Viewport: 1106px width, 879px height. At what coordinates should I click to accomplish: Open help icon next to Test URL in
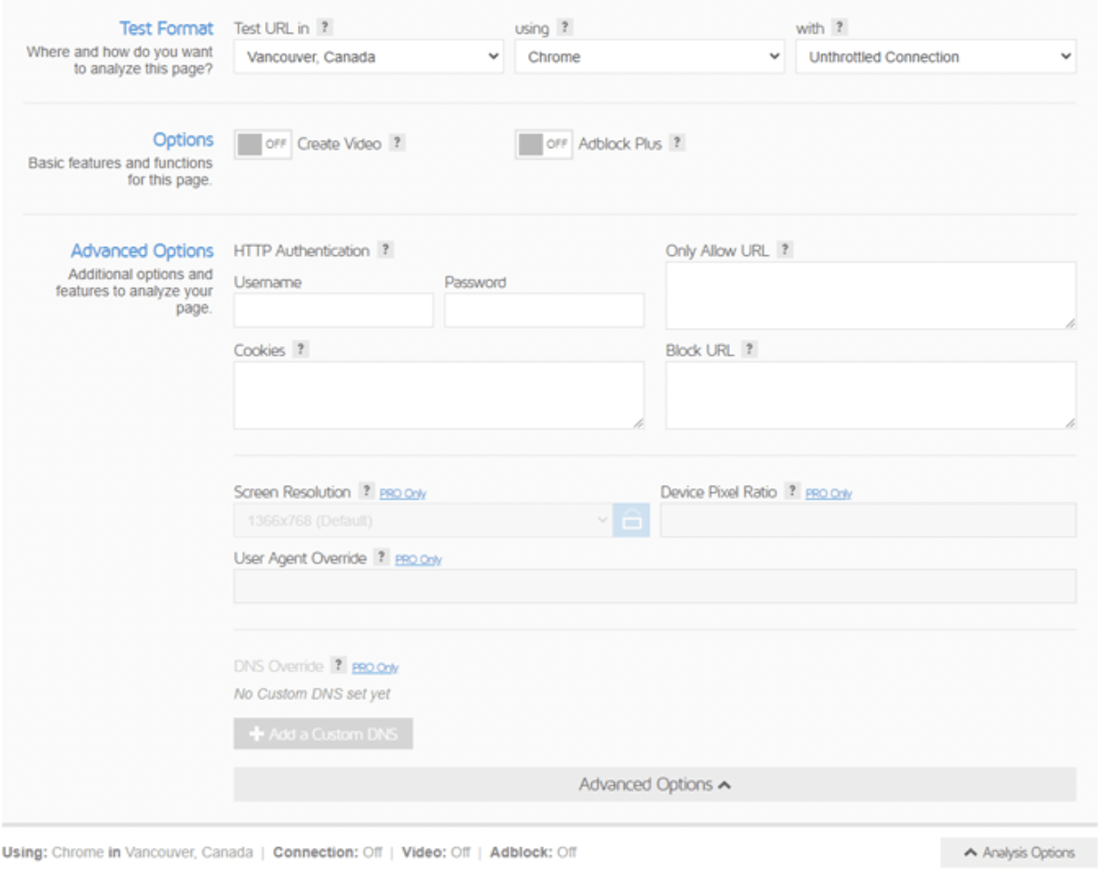coord(325,28)
